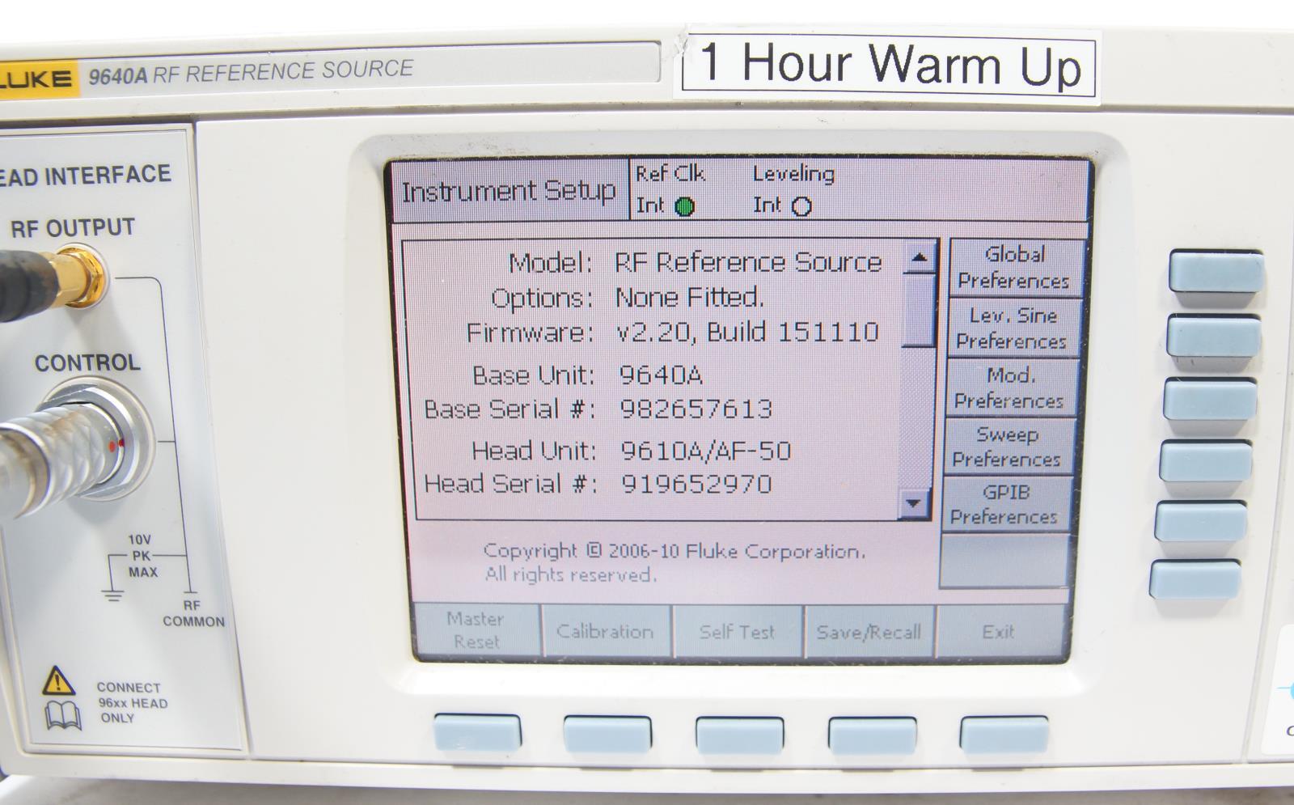Open Global Preferences softkey

pos(1015,268)
